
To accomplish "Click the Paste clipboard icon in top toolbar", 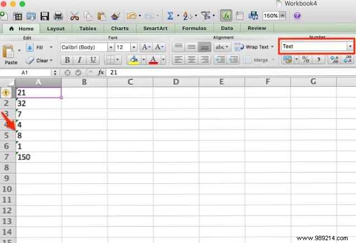I will [x=102, y=16].
